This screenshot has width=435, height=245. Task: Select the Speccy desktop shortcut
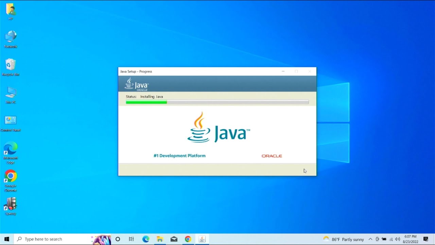(x=11, y=206)
